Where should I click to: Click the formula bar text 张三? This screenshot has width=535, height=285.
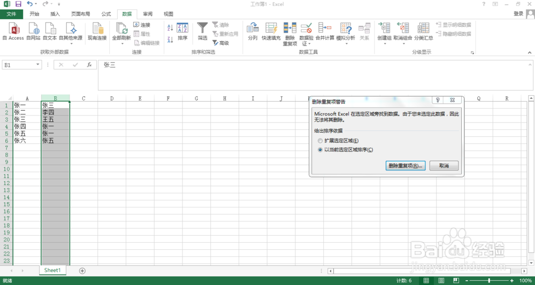click(110, 65)
